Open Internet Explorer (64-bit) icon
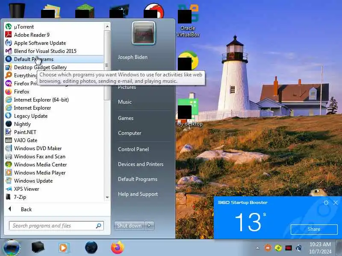 tap(9, 100)
